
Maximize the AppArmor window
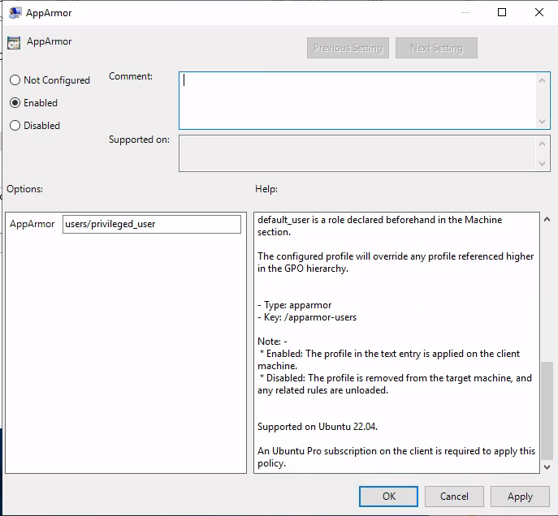(x=502, y=12)
